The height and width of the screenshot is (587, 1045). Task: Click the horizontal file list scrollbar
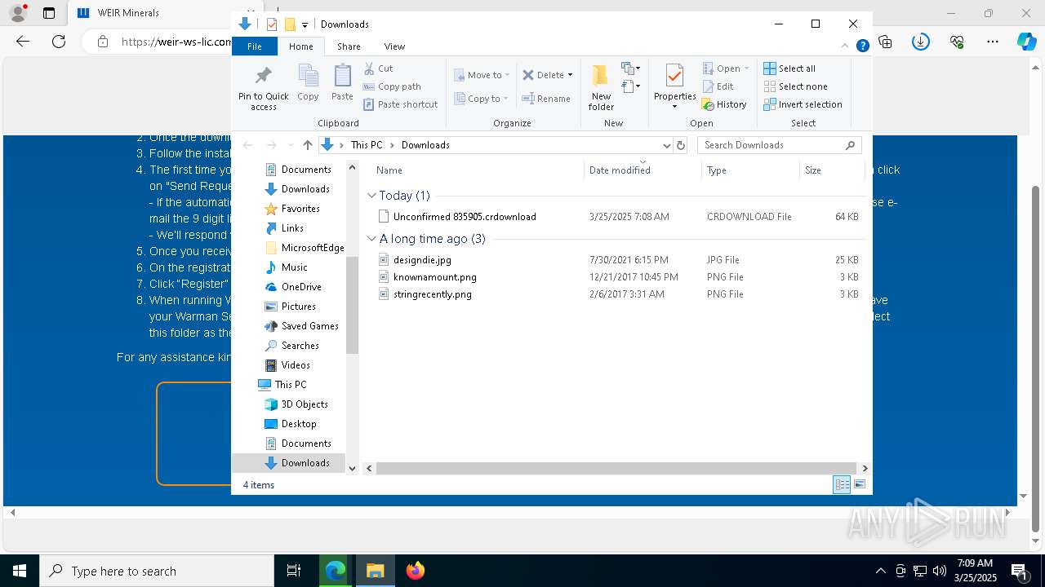(x=617, y=469)
